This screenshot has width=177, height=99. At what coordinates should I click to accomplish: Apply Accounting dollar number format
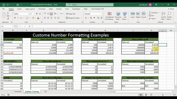pos(86,18)
